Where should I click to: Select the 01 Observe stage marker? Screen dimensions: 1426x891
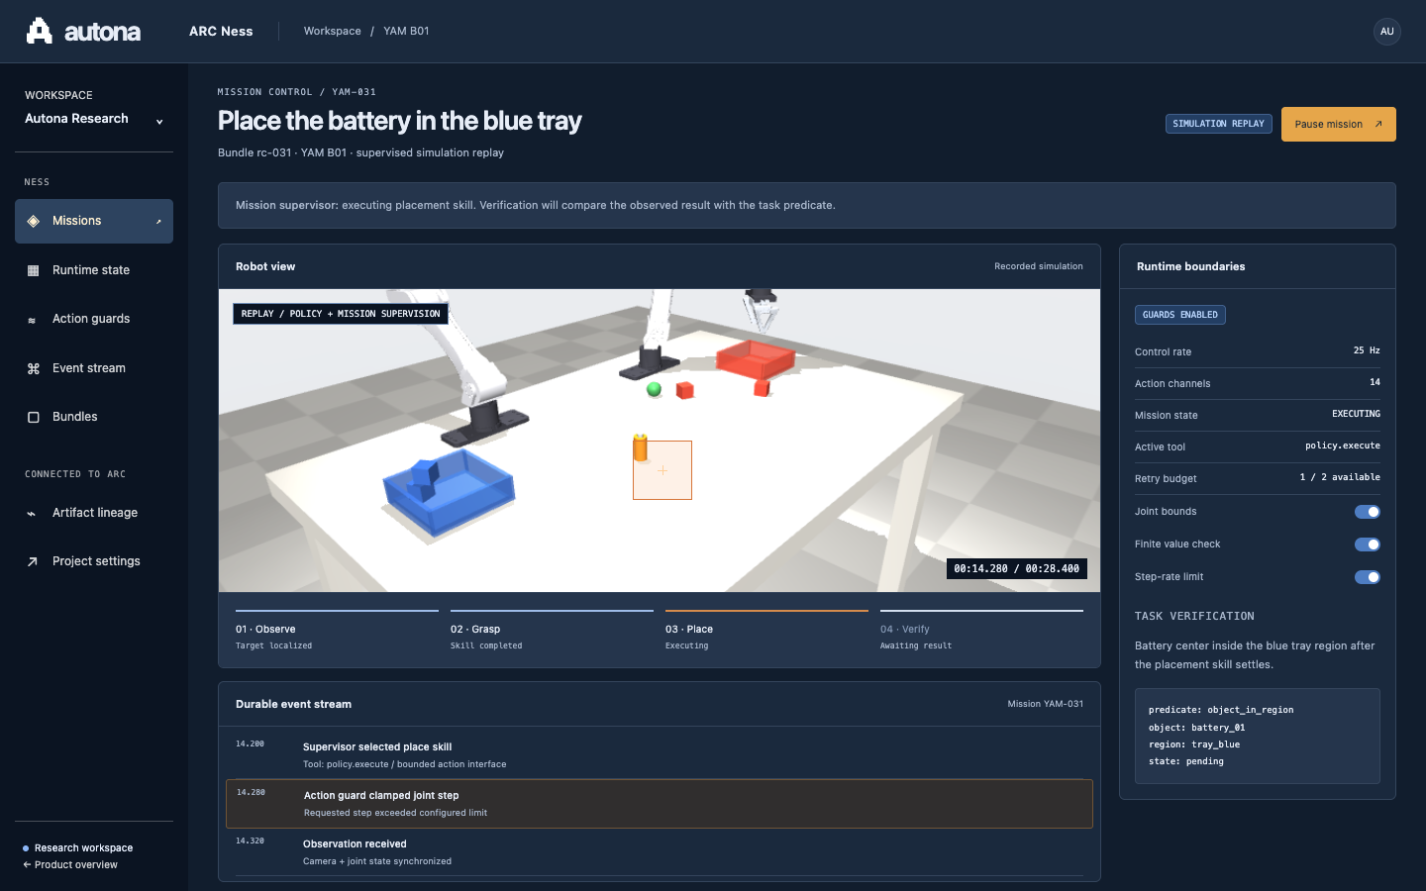point(337,630)
